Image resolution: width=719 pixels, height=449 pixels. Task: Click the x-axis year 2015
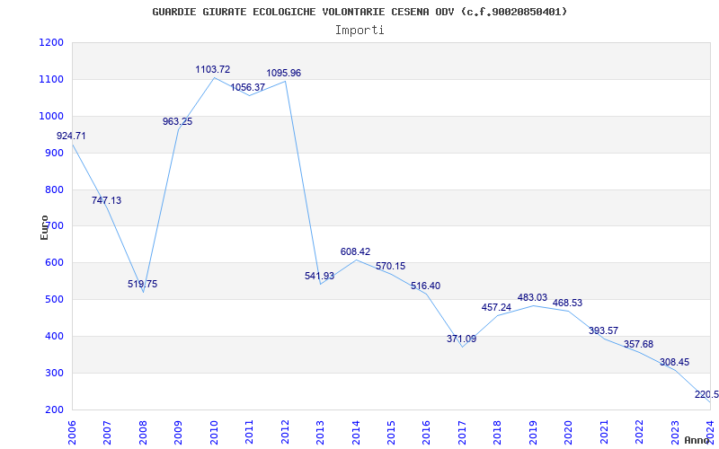(391, 433)
